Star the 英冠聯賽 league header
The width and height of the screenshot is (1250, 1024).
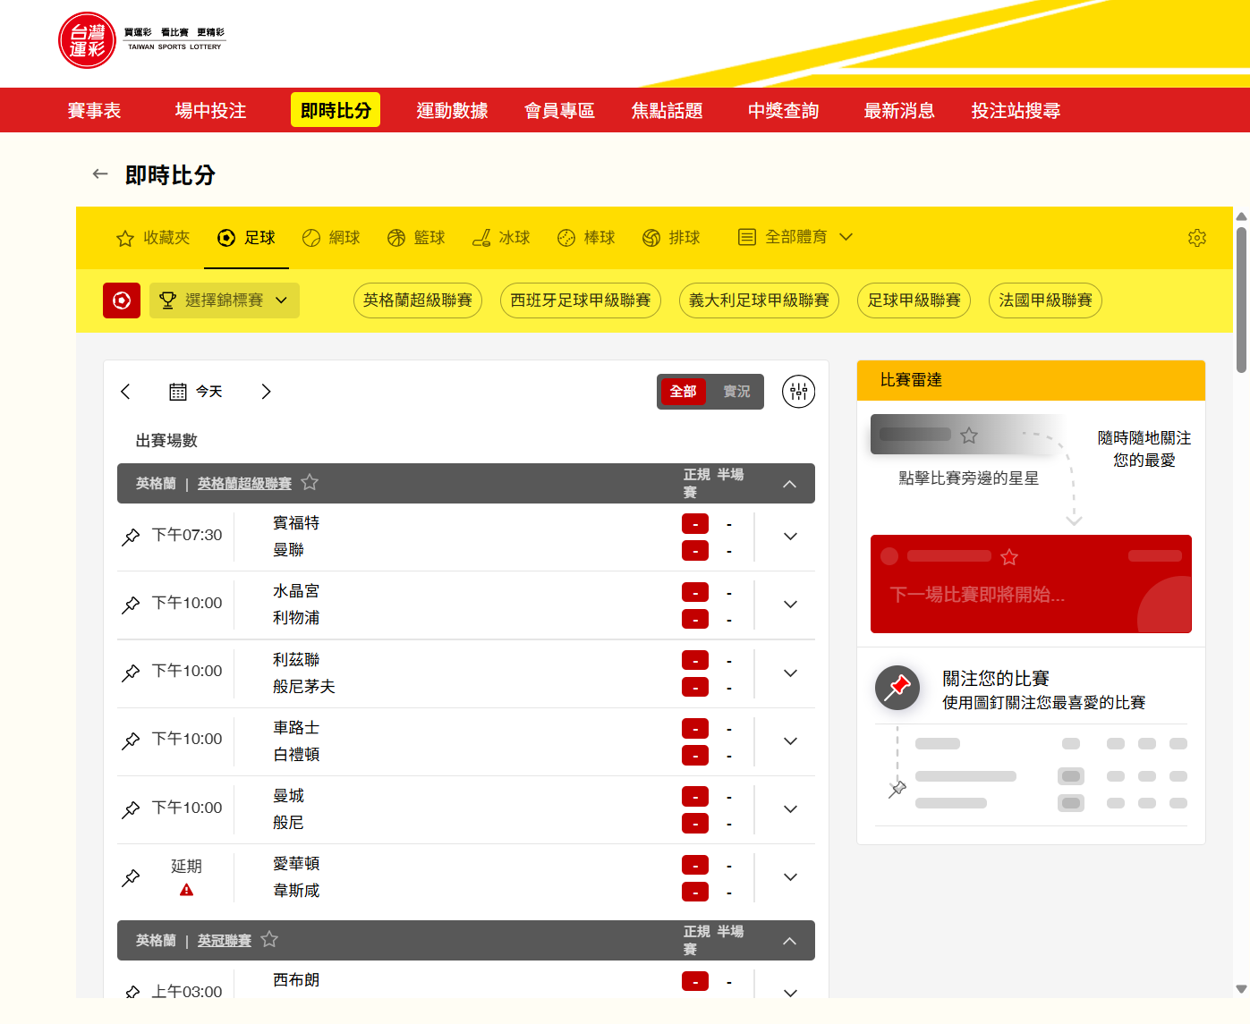(x=269, y=940)
